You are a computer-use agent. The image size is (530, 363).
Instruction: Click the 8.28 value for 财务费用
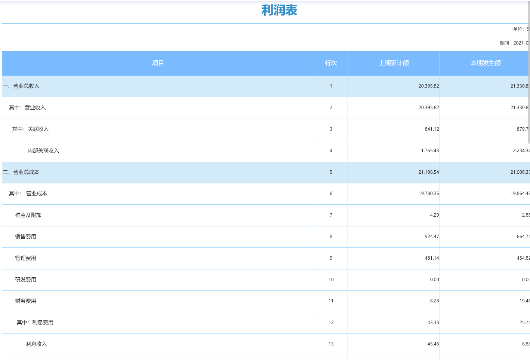(434, 301)
